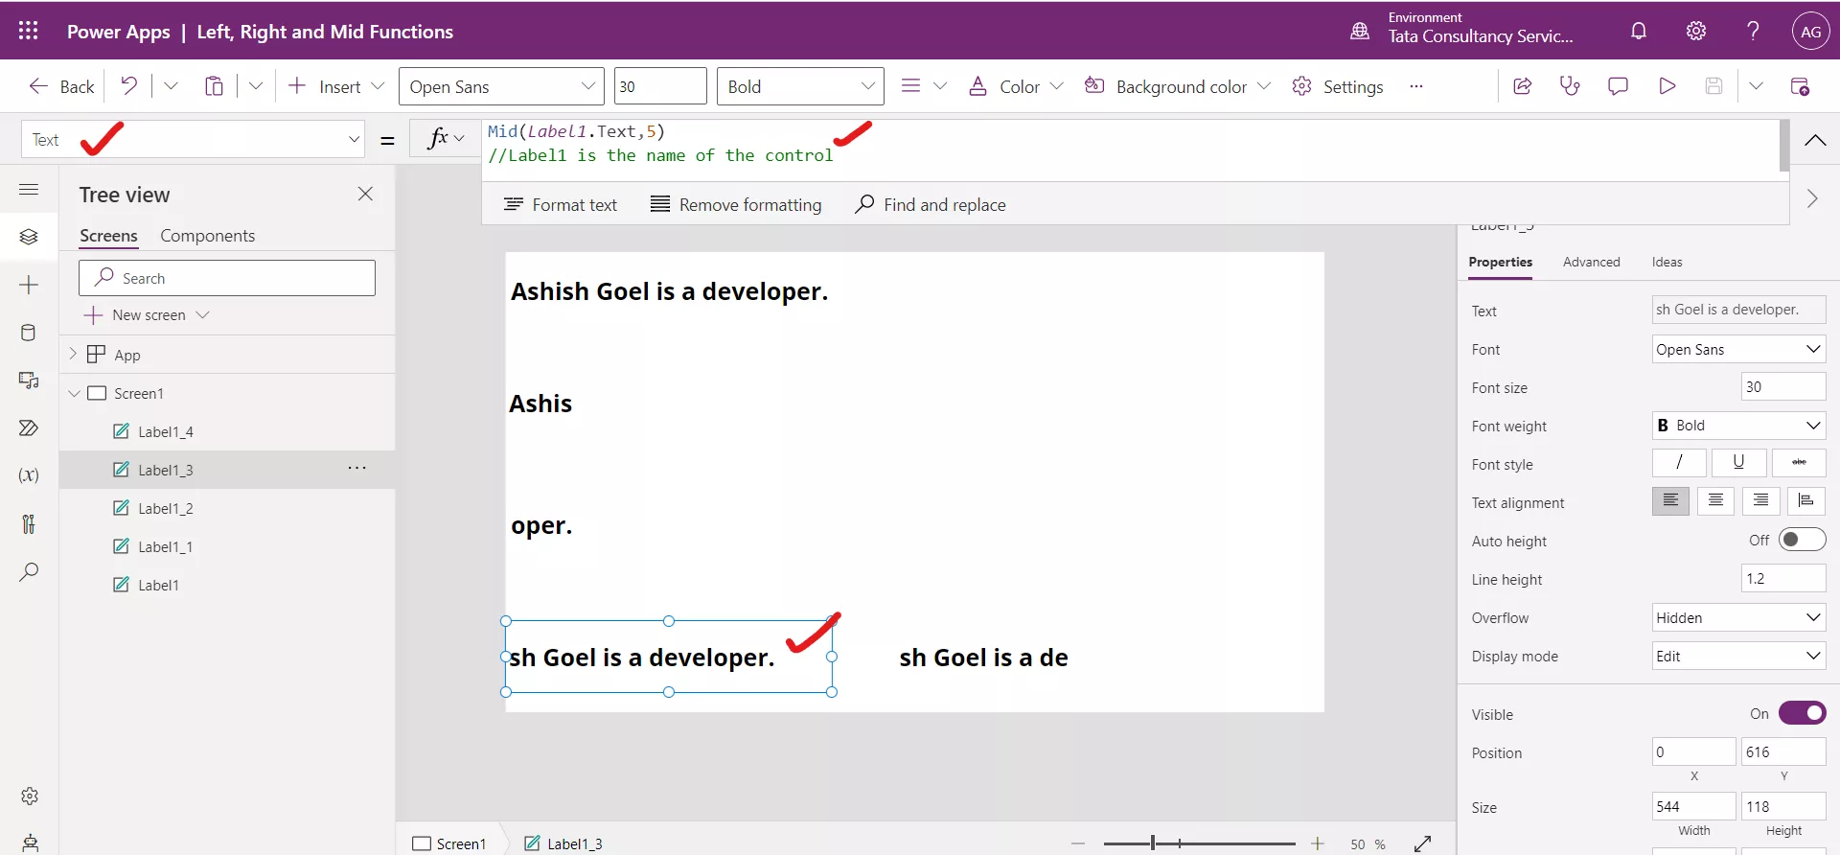Expand the fx function dropdown
1840x855 pixels.
click(446, 139)
